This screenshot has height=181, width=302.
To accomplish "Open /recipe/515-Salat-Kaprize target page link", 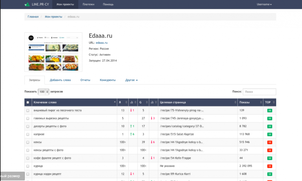I will pyautogui.click(x=177, y=134).
